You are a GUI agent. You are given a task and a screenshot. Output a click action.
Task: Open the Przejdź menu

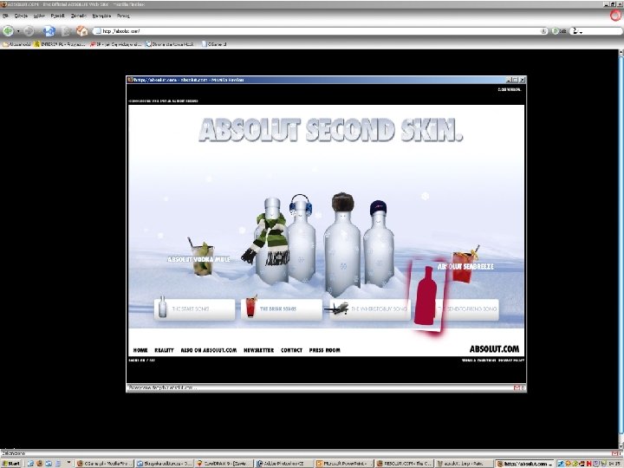(58, 16)
